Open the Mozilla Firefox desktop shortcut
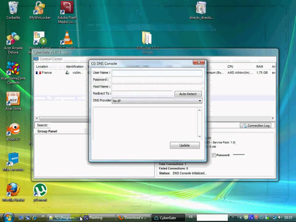Image resolution: width=296 pixels, height=222 pixels. [x=13, y=192]
